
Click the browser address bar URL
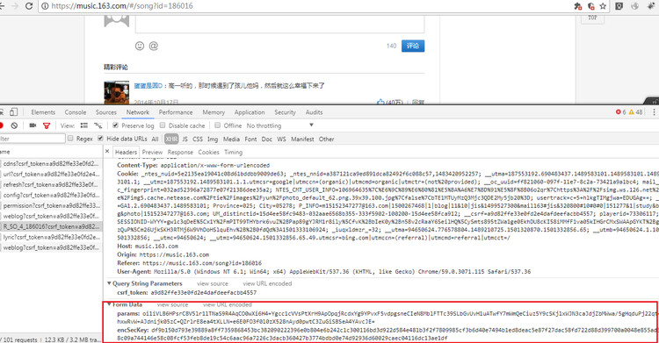[122, 6]
